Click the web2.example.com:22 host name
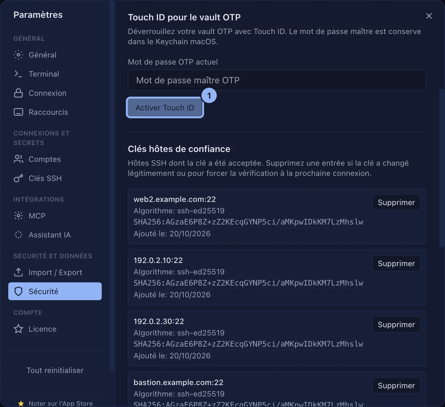This screenshot has height=407, width=445. coord(175,199)
